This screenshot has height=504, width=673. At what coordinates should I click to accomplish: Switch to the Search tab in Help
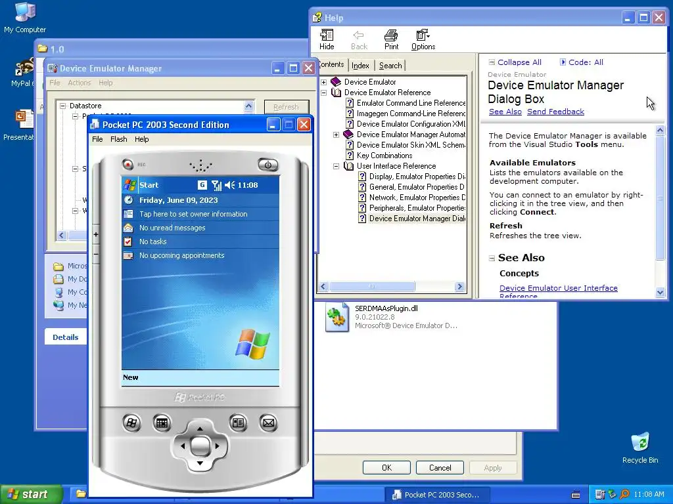(390, 66)
